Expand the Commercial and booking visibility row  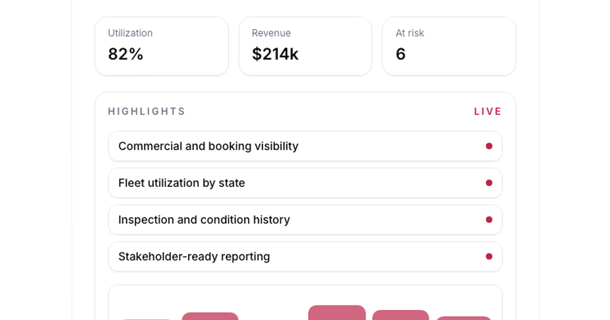click(305, 146)
